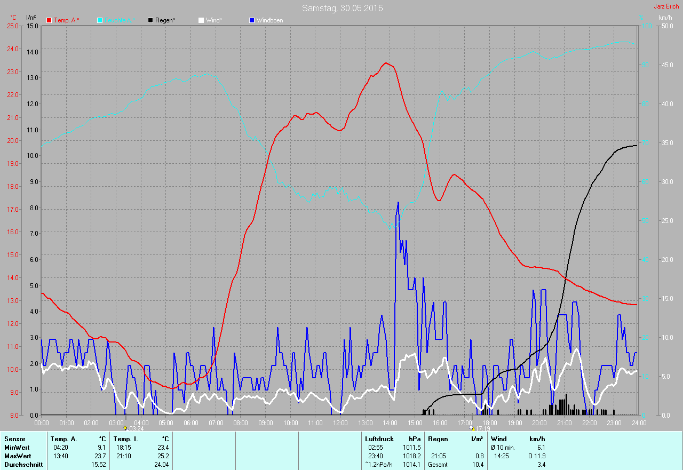Click the '1011.5' pressure minimum value
The height and width of the screenshot is (470, 683).
coord(411,448)
